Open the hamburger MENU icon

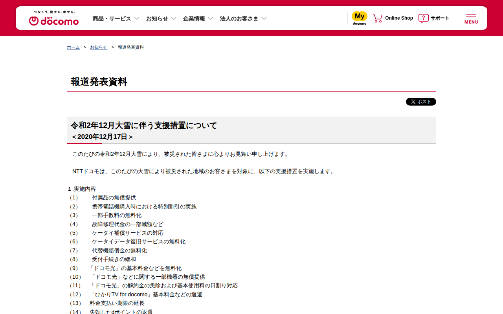tap(471, 19)
